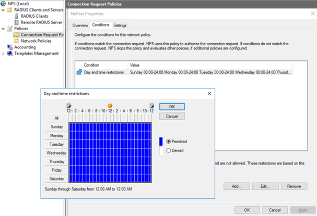Image resolution: width=317 pixels, height=216 pixels.
Task: Select the Permitted radio button
Action: pos(169,142)
